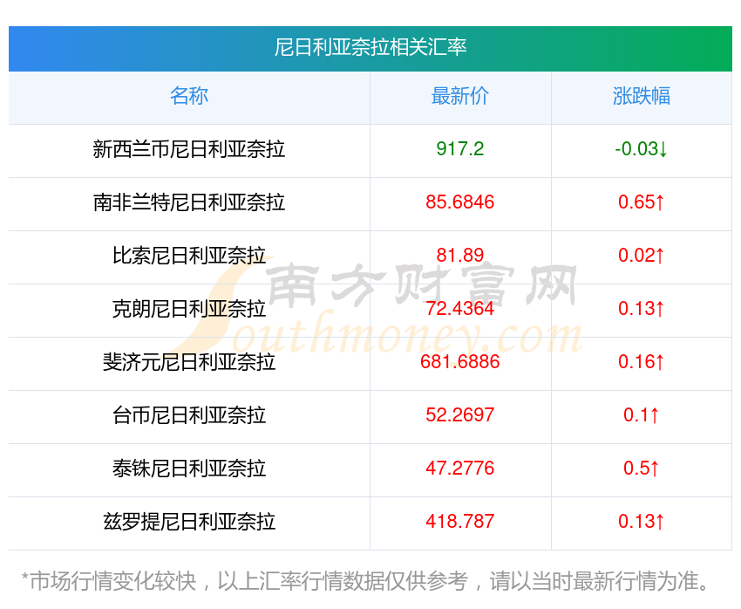Click the 涨跌幅 column header
Viewport: 741px width, 609px height.
642,96
